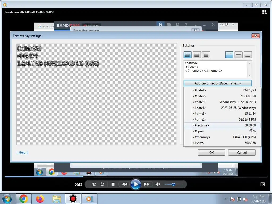This screenshot has height=204, width=272.
Task: Open Google Chrome from the taskbar
Action: point(24,199)
